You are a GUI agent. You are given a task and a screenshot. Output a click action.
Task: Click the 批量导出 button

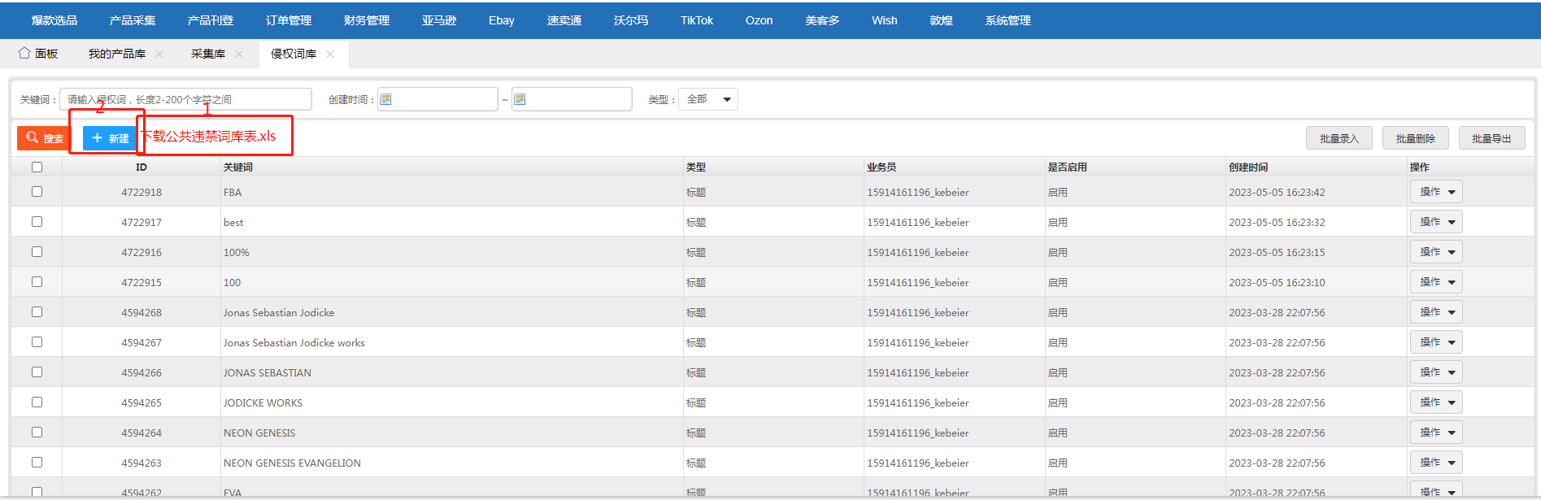pyautogui.click(x=1491, y=138)
